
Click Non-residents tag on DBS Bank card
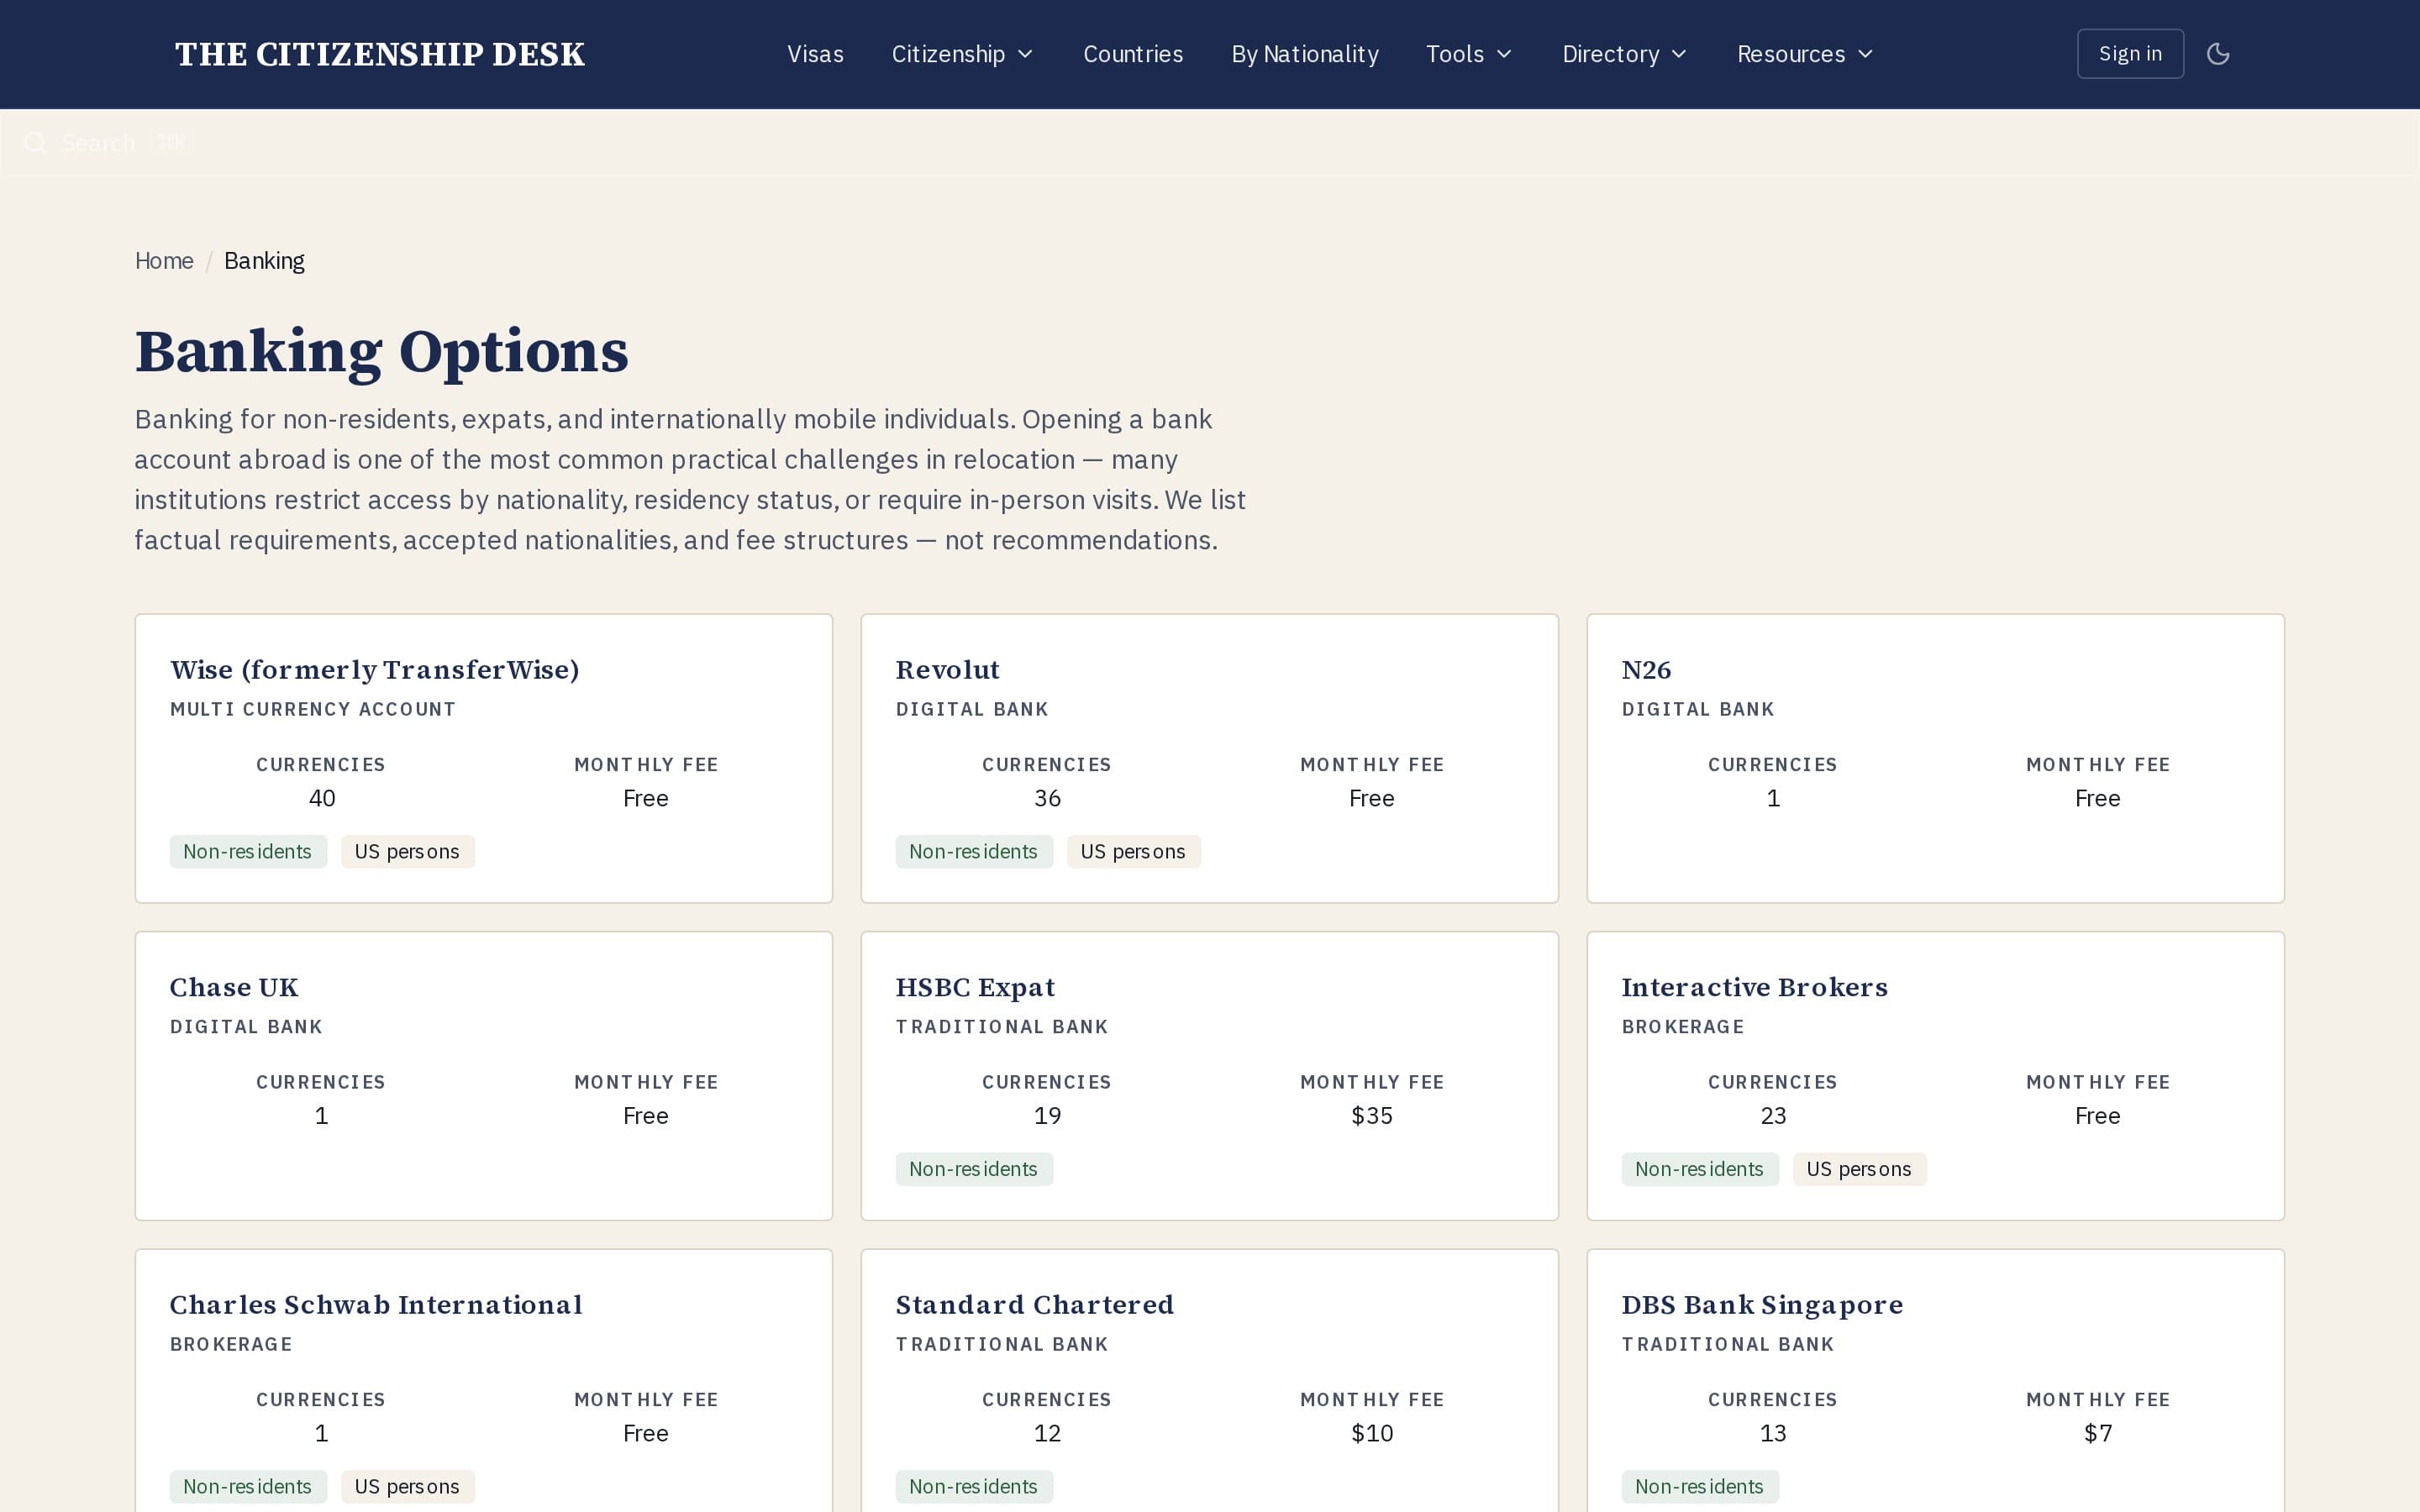tap(1700, 1487)
